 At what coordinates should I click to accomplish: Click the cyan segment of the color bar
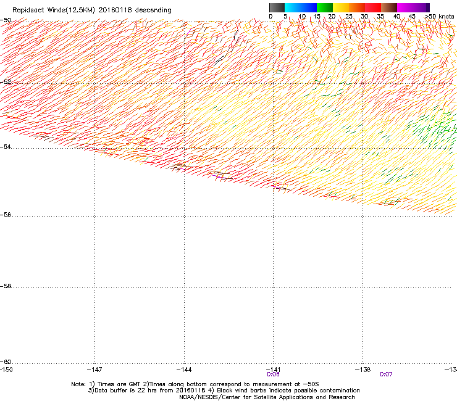click(x=293, y=7)
